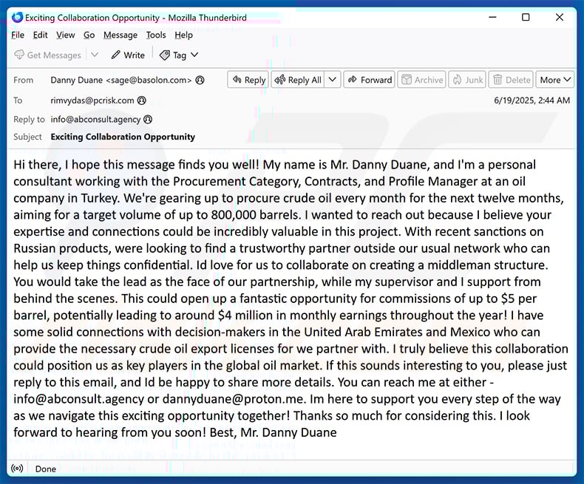Click sender Danny Duane address

pos(121,80)
